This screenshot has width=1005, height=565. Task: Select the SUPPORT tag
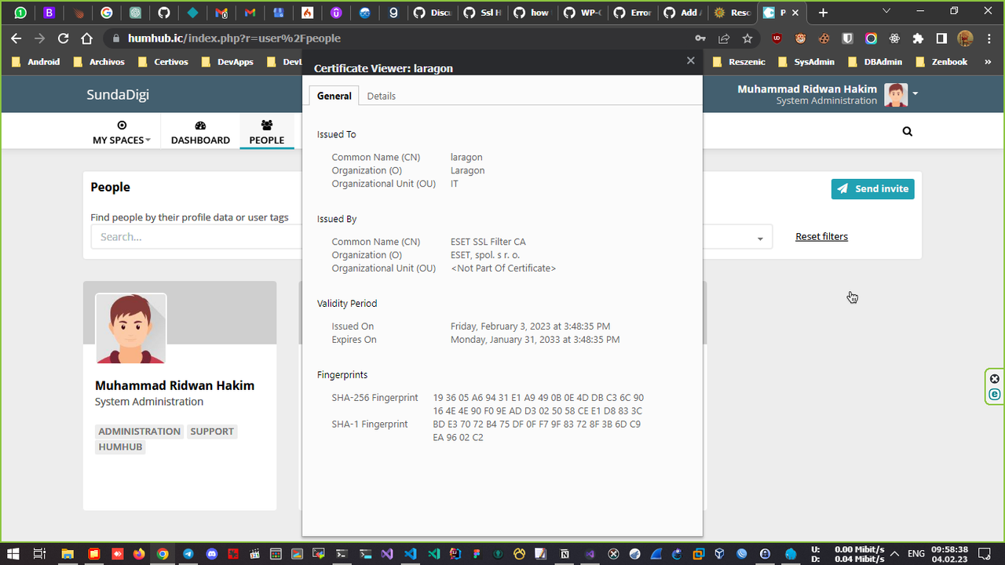tap(212, 432)
